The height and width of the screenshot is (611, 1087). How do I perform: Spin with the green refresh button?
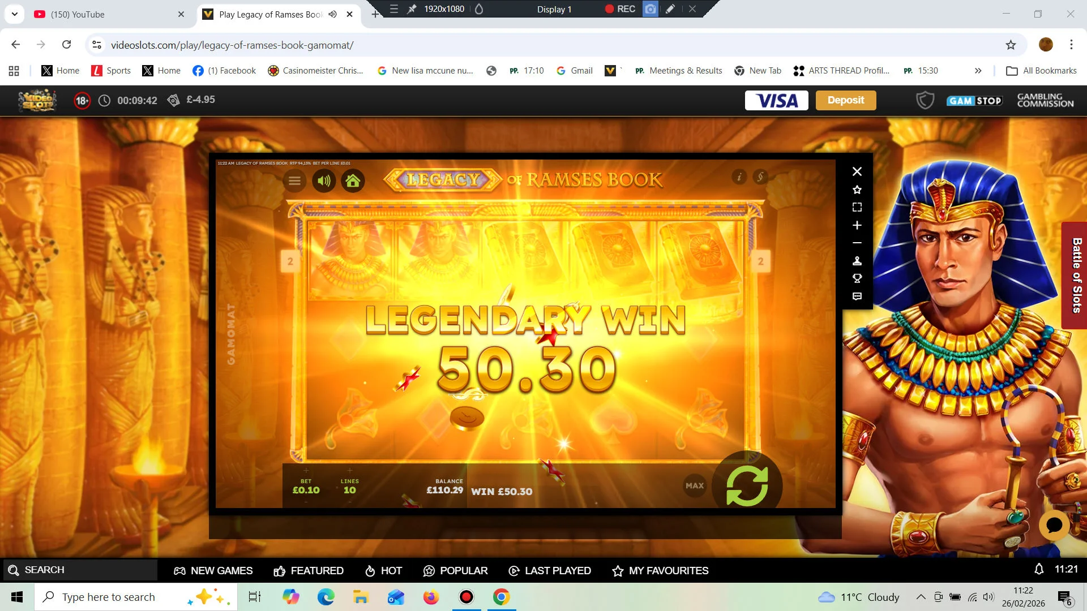747,485
